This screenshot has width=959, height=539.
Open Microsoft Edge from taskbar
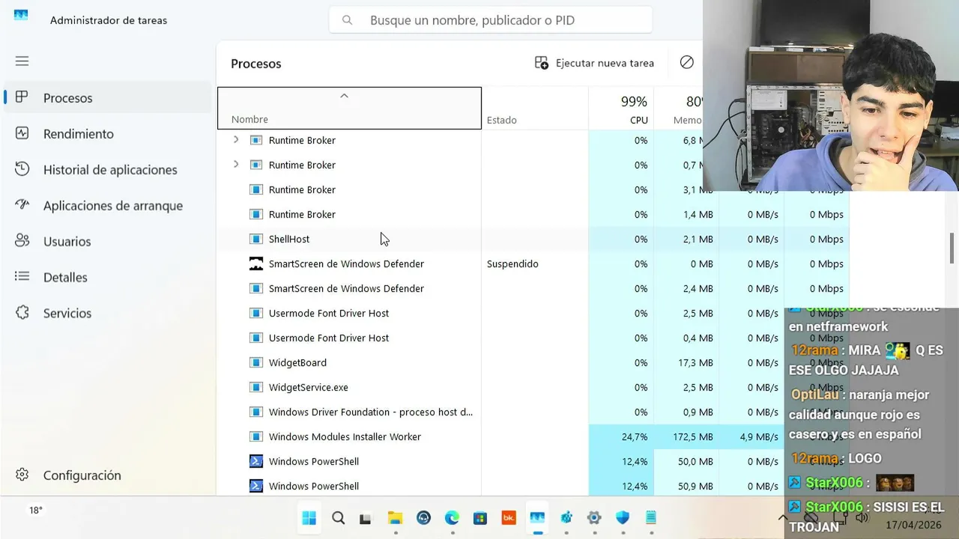point(452,517)
